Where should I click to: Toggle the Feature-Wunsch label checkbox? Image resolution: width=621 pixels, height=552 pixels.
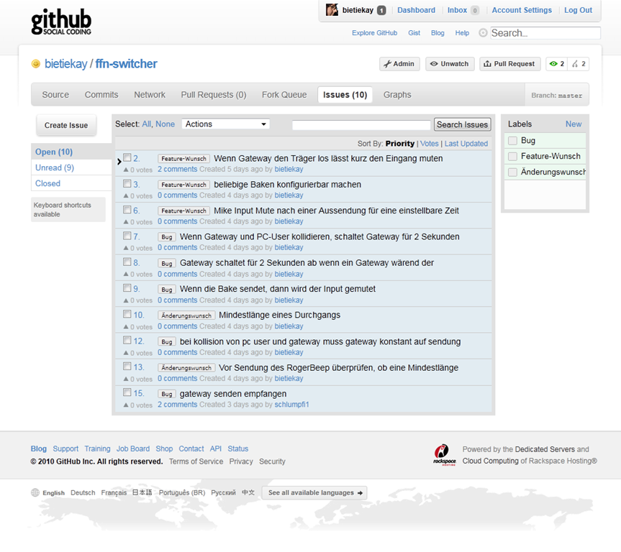coord(513,156)
